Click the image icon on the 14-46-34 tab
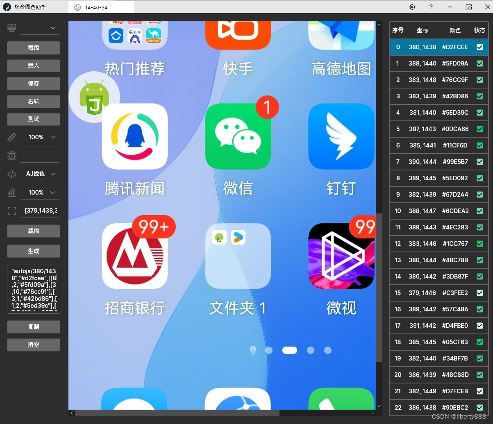The width and height of the screenshot is (493, 424). [77, 7]
